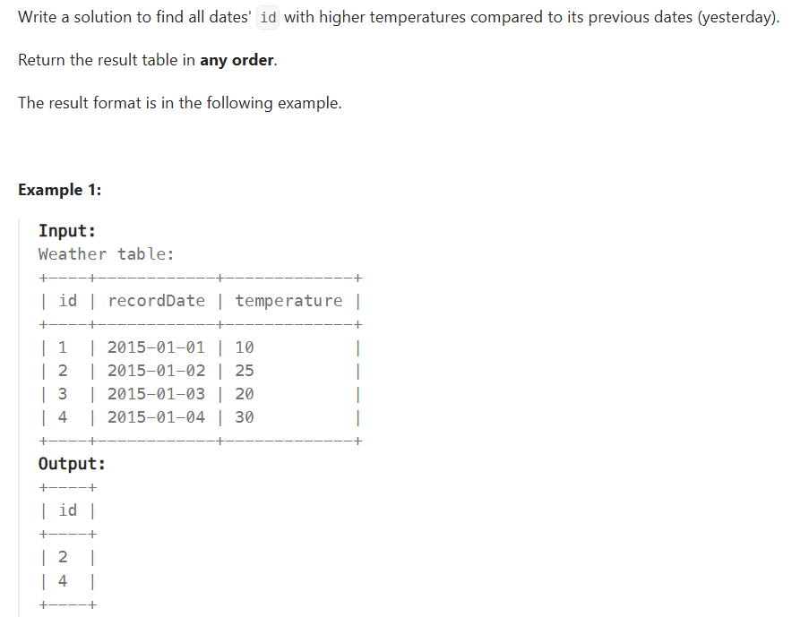Click the date 2015-01-02
Image resolution: width=809 pixels, height=617 pixels.
(156, 371)
